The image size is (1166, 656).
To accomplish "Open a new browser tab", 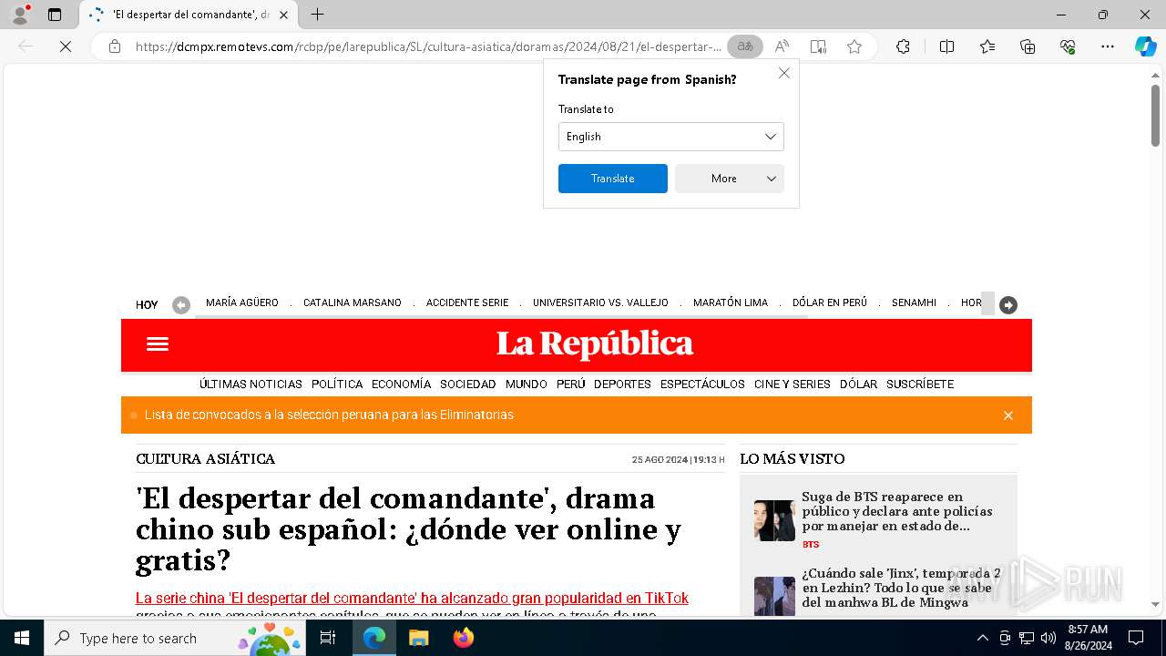I will click(x=317, y=15).
